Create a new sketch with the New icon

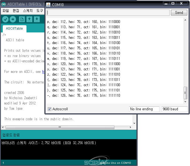coord(22,19)
